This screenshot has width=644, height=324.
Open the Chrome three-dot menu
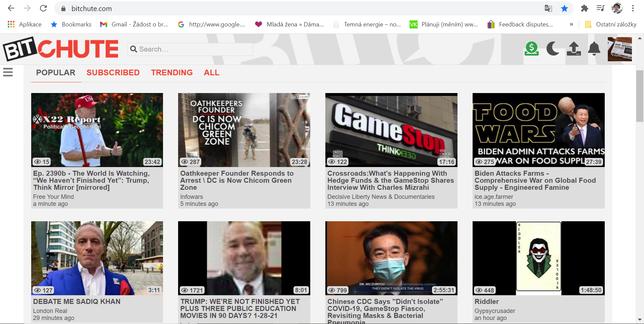[x=633, y=8]
